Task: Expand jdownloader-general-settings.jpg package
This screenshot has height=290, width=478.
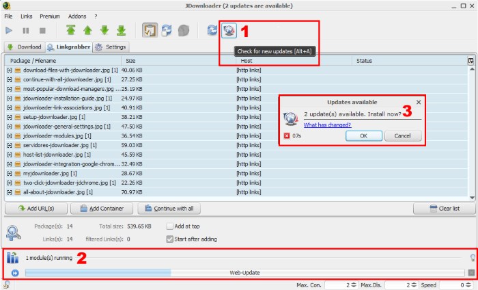Action: pyautogui.click(x=10, y=127)
